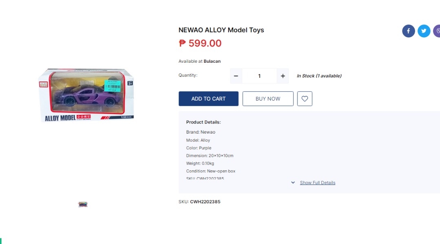Decrease quantity with minus button
The height and width of the screenshot is (244, 440).
point(236,76)
